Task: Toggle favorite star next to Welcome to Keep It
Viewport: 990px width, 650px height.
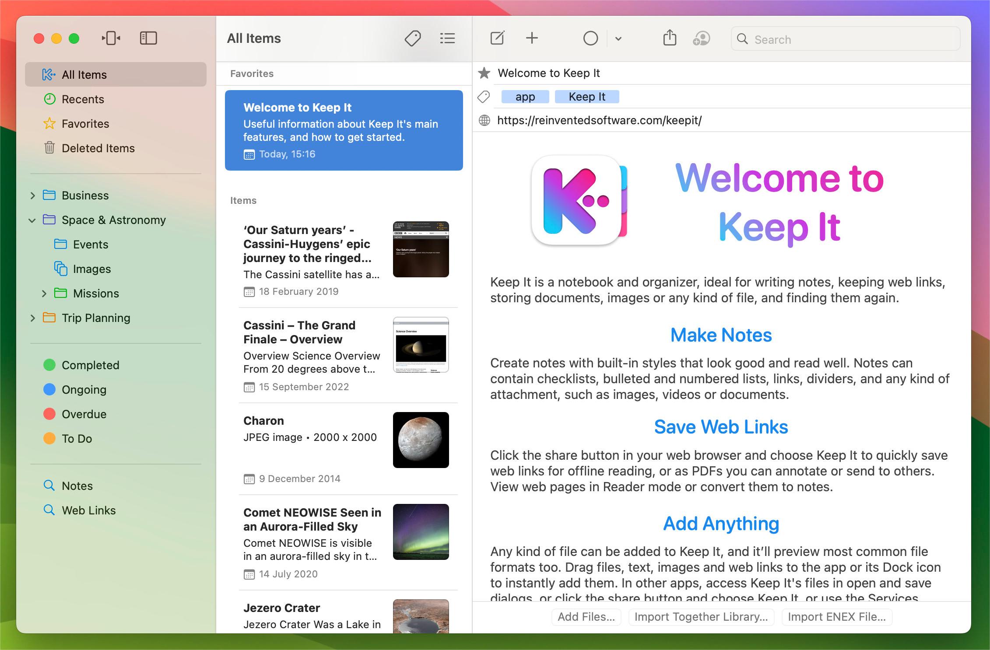Action: [484, 73]
